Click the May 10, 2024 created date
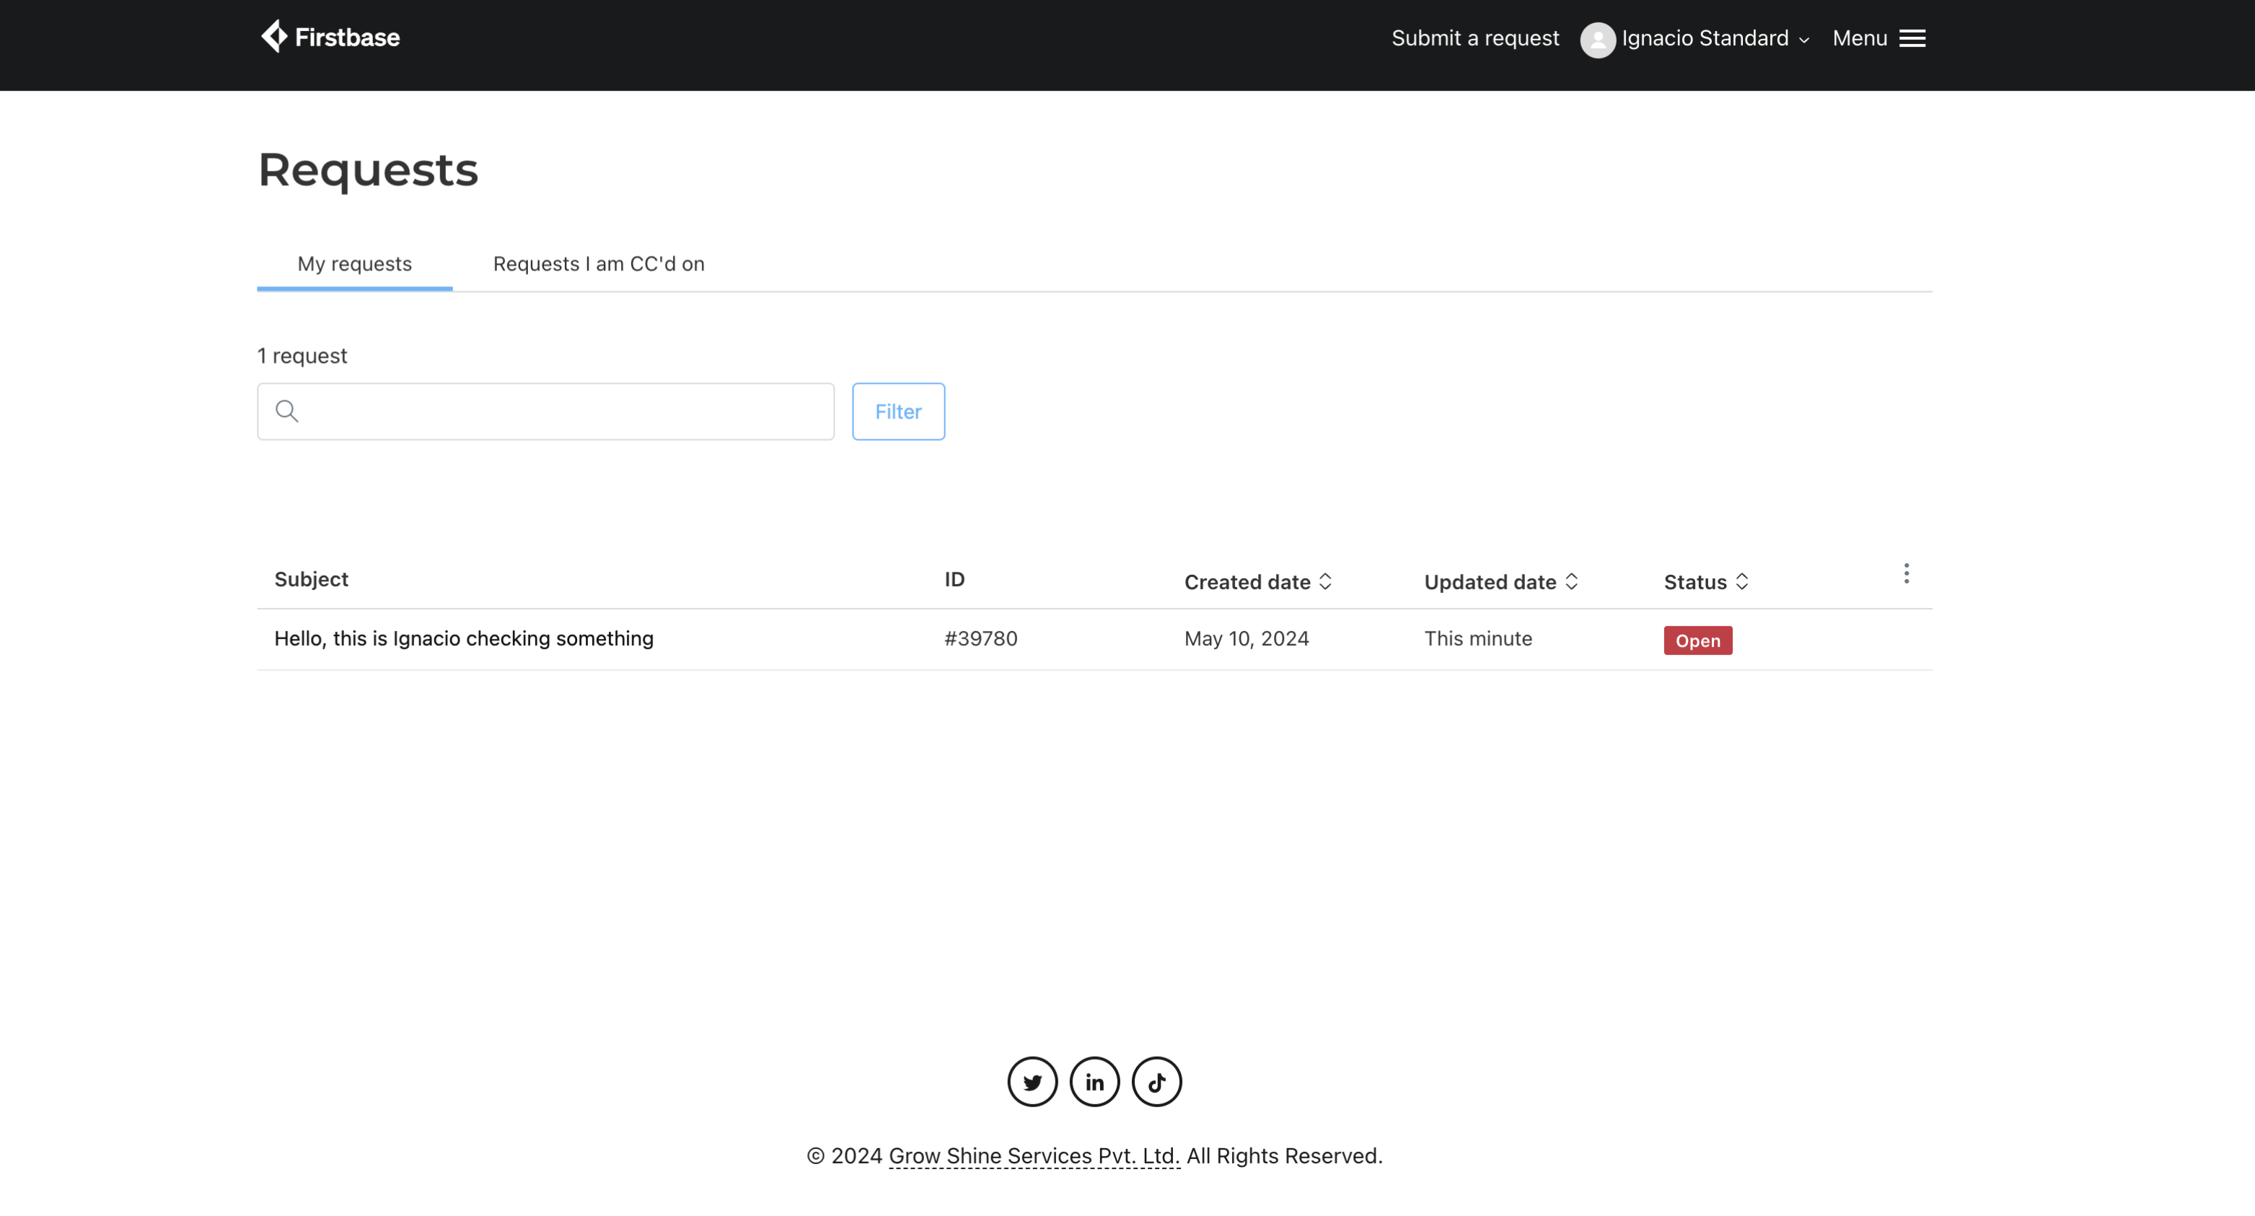This screenshot has height=1216, width=2255. [x=1247, y=639]
